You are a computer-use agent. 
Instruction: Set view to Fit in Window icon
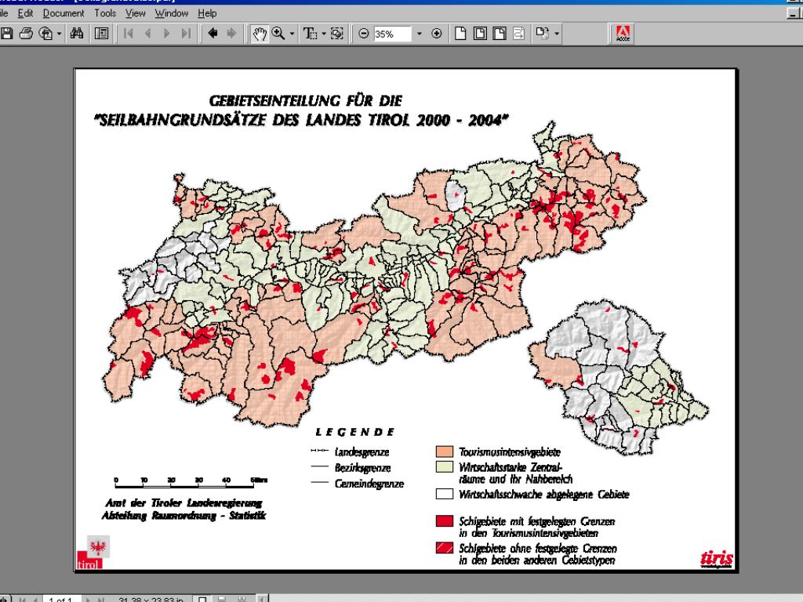click(x=480, y=34)
